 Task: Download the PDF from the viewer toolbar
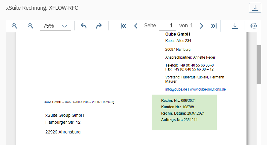tap(235, 26)
